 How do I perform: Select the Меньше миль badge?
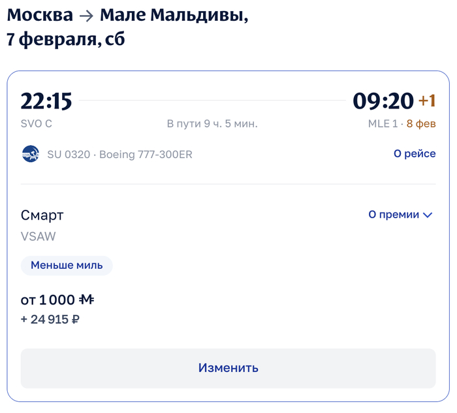[x=67, y=265]
